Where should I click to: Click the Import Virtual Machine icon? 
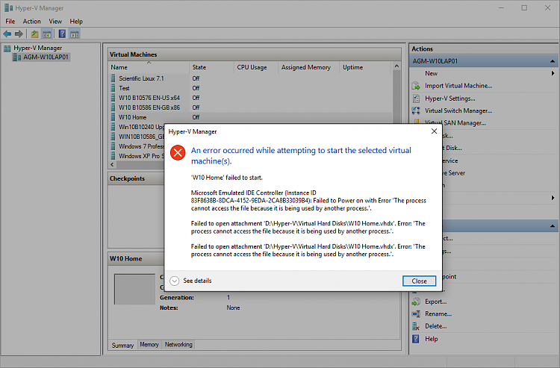(x=416, y=86)
